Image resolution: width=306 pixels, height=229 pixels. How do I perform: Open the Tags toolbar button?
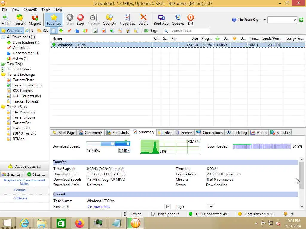point(151,31)
